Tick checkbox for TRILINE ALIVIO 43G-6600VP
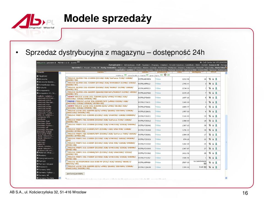 [67, 92]
